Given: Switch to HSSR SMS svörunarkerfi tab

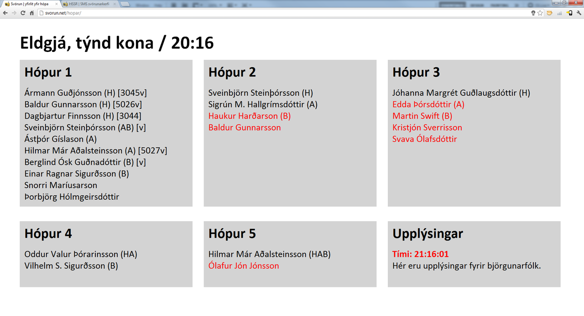Looking at the screenshot, I should (89, 4).
